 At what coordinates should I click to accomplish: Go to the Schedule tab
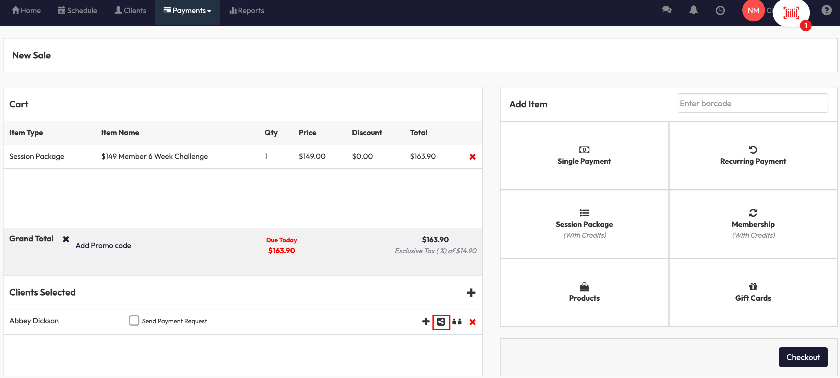point(78,10)
